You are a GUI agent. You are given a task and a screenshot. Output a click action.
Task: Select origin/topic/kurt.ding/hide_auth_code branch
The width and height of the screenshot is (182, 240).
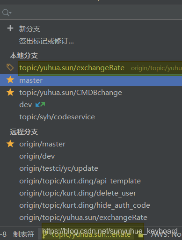(85, 205)
